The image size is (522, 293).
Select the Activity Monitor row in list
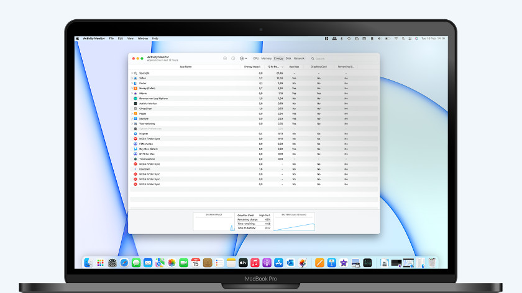tap(148, 103)
